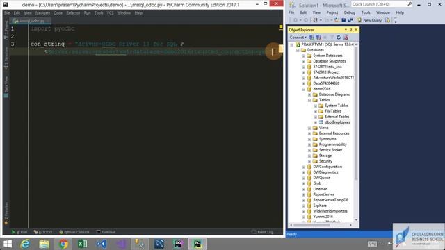
Task: Open the Run tool window in PyCharm
Action: point(19,232)
